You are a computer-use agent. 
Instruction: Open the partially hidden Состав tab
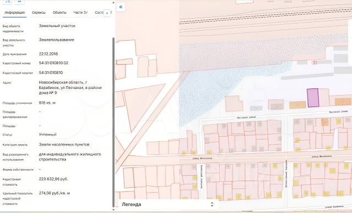point(99,13)
